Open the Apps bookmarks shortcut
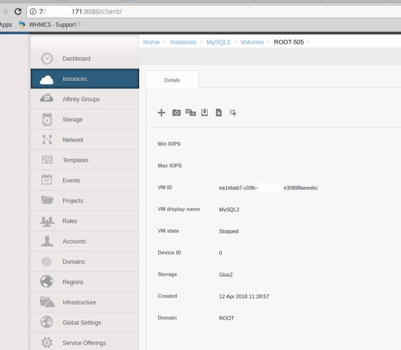 [6, 25]
